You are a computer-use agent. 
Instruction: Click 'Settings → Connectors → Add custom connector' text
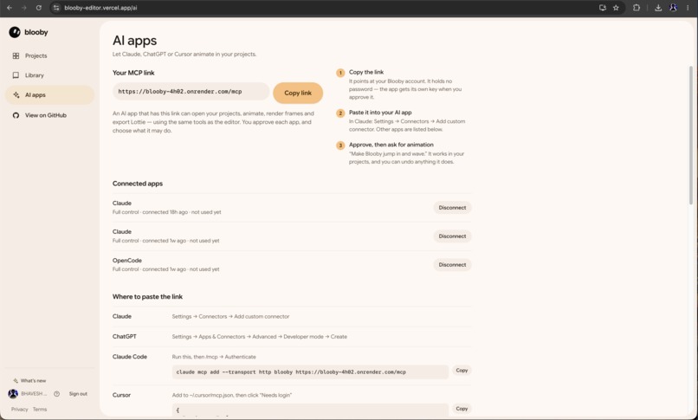[230, 317]
